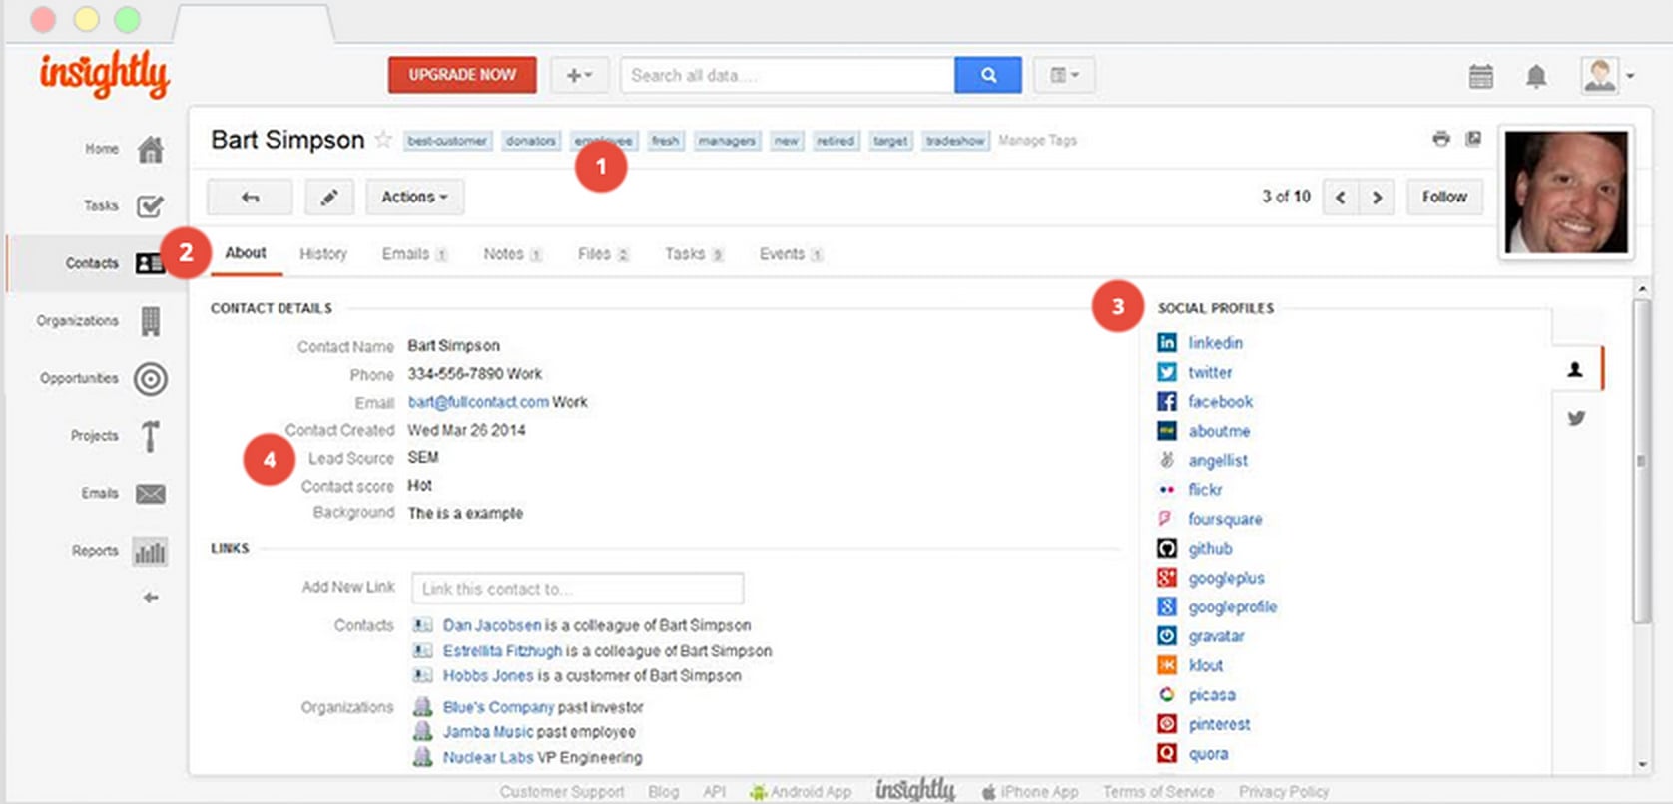Click the image icon beside the printer
1673x804 pixels.
(x=1473, y=139)
